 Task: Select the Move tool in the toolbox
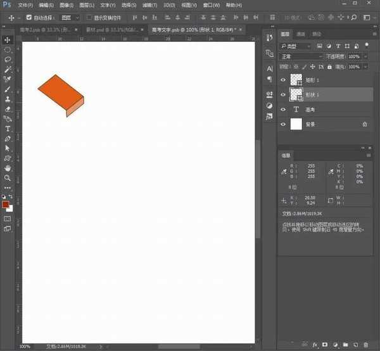tap(8, 40)
